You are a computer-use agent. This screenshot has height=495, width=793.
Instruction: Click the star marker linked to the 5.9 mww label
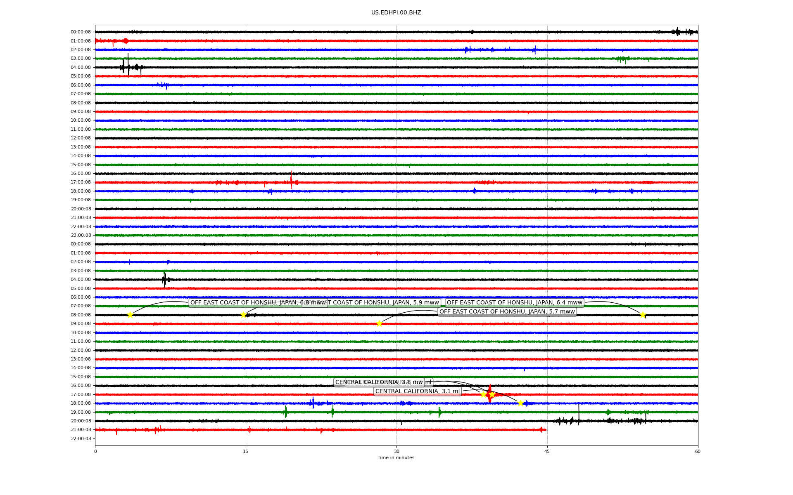click(x=243, y=315)
